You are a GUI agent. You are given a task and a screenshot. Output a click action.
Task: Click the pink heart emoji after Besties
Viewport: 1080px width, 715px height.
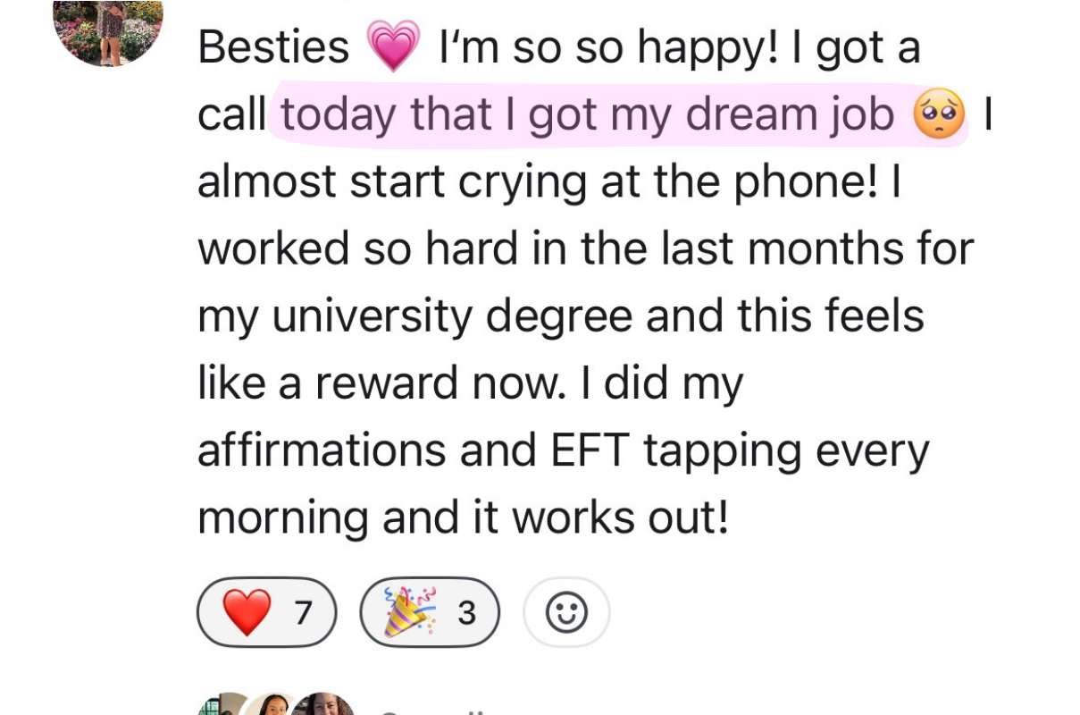[x=393, y=47]
